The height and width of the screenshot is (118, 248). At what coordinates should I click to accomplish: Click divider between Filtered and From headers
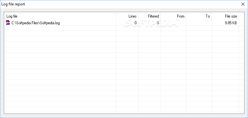[x=161, y=16]
